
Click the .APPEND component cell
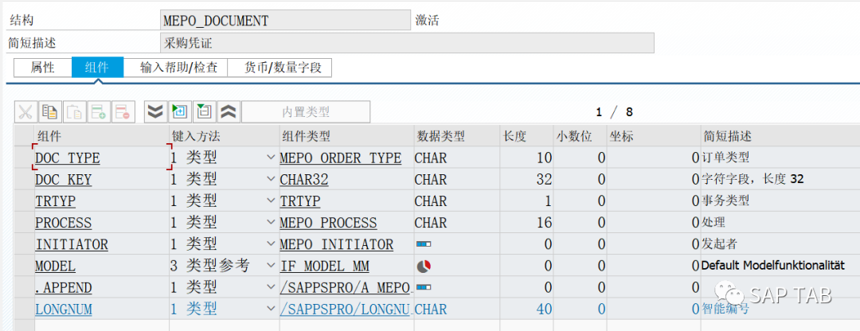(x=101, y=287)
